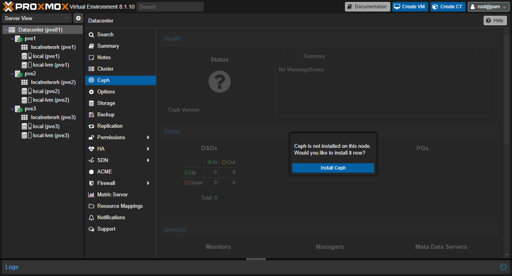Viewport: 512px width, 276px height.
Task: Click the Install Ceph button
Action: point(333,168)
